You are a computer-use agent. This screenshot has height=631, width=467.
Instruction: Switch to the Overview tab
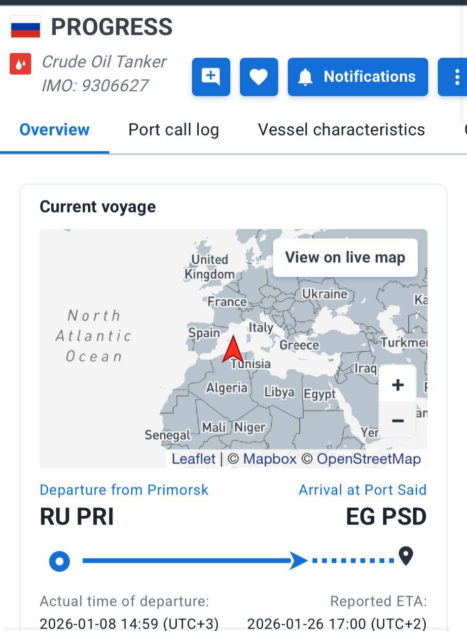tap(54, 130)
